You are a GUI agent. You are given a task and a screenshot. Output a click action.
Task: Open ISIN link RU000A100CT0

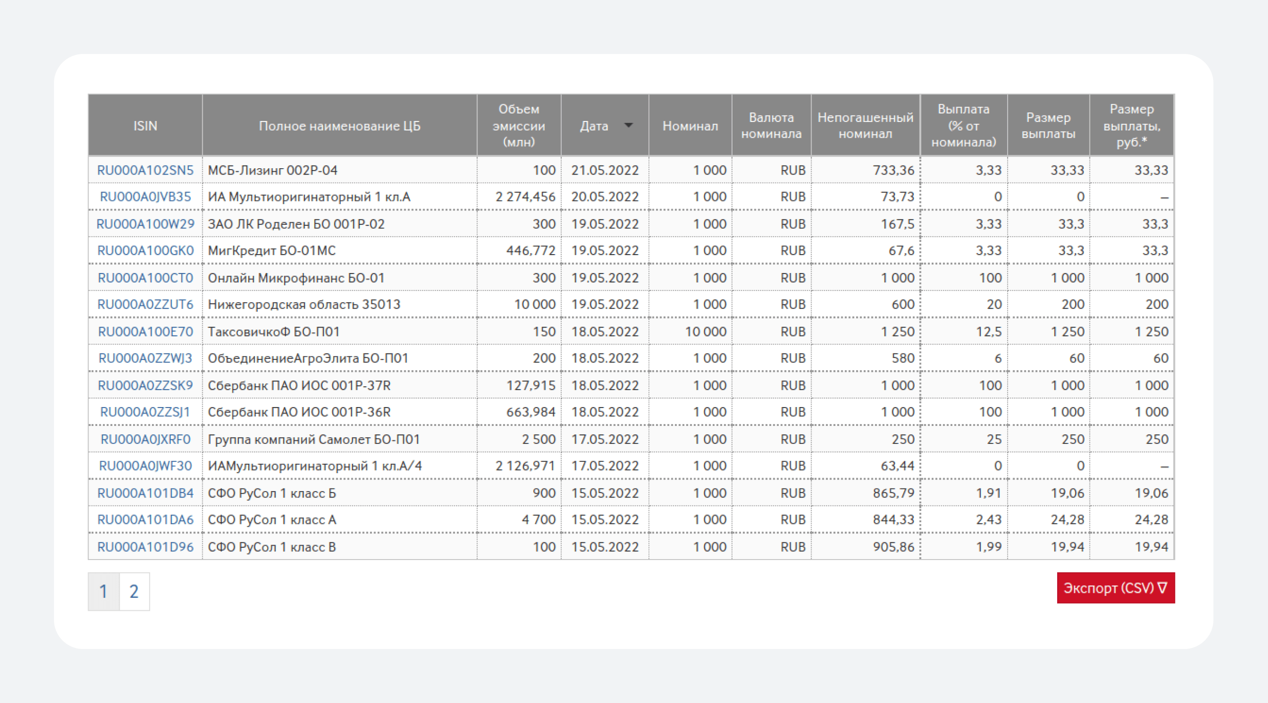(145, 278)
